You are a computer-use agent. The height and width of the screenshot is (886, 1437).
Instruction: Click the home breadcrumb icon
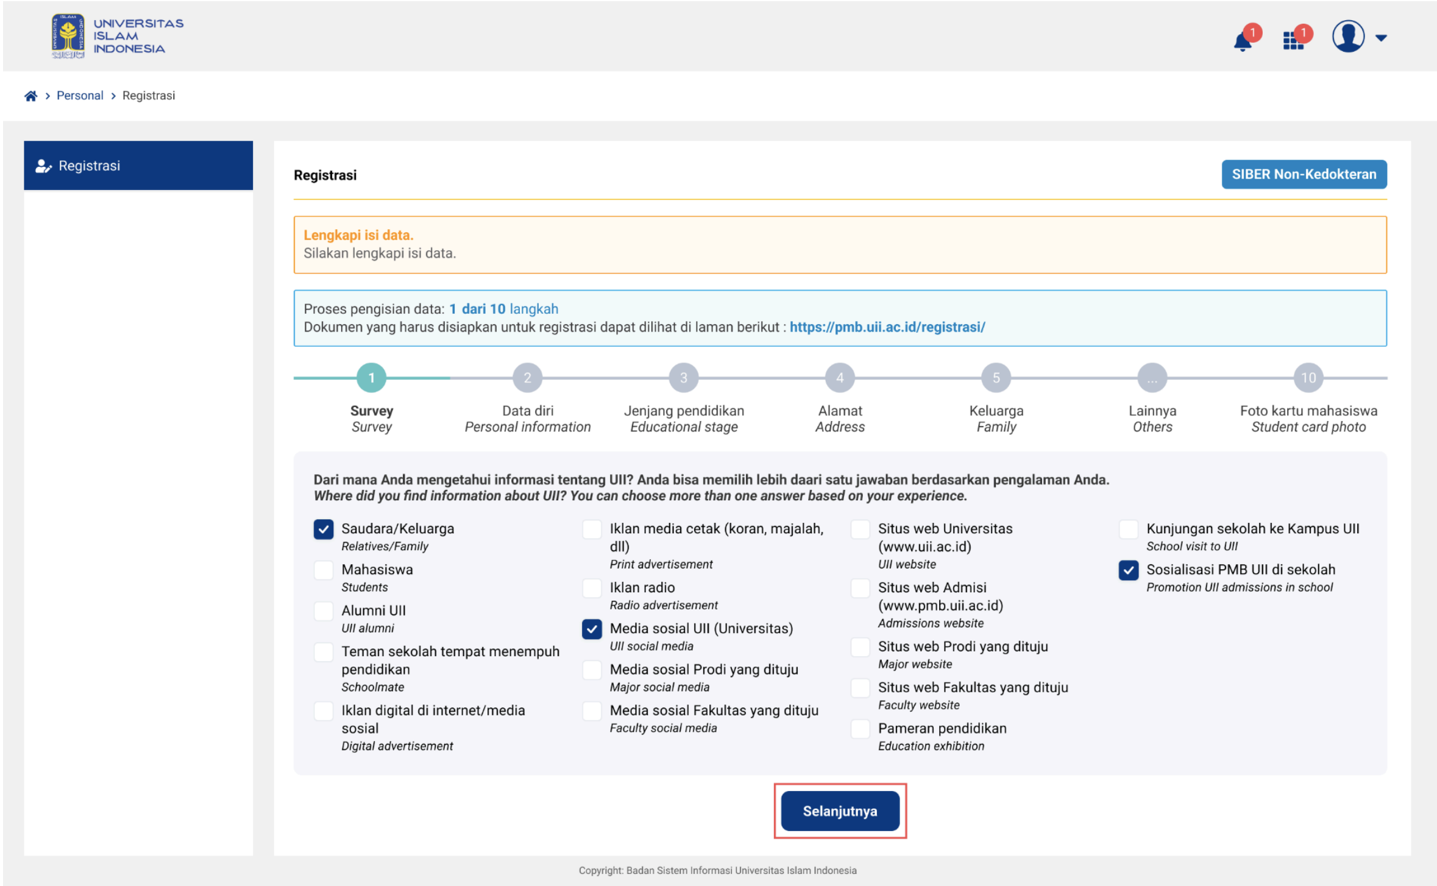(x=30, y=96)
